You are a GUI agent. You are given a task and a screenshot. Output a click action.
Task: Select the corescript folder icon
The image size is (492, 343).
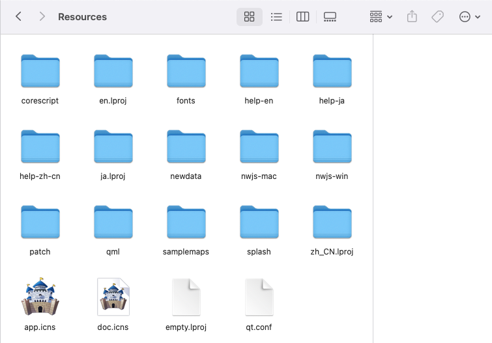40,71
